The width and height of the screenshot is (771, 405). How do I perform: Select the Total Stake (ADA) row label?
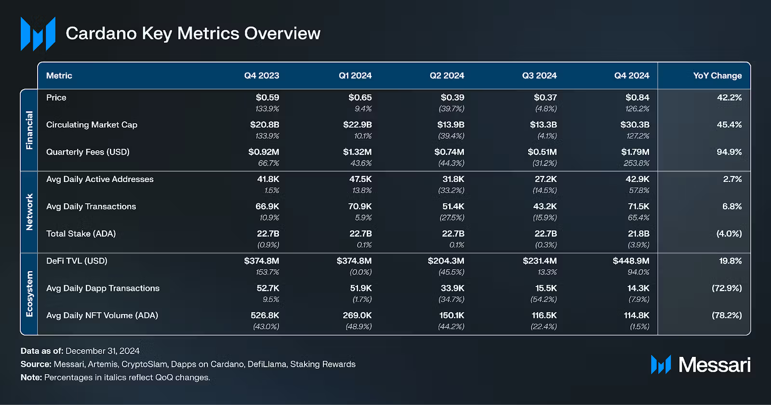click(81, 234)
